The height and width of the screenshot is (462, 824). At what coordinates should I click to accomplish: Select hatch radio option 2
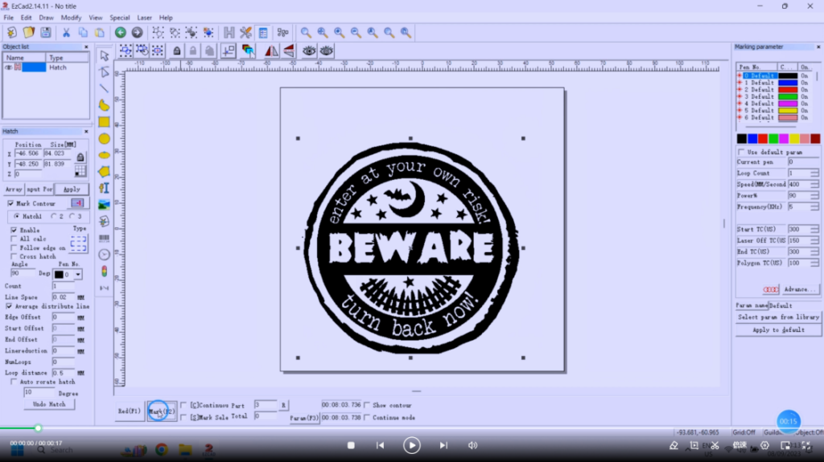pyautogui.click(x=54, y=217)
